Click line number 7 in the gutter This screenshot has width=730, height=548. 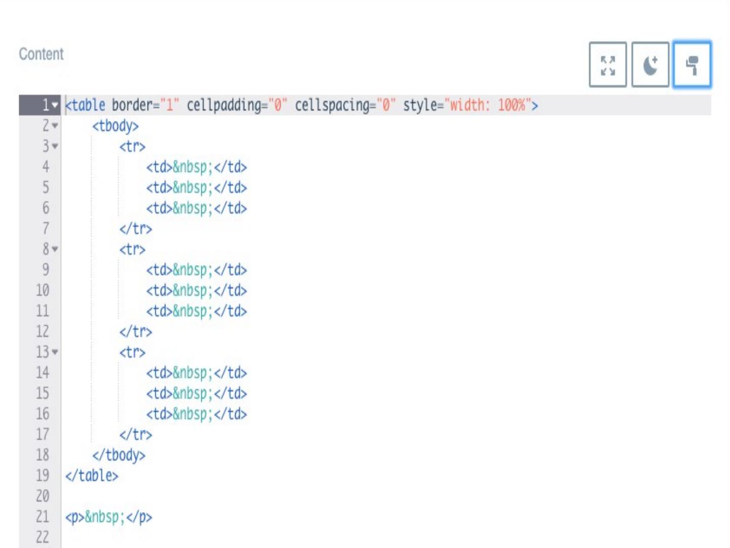click(x=46, y=229)
